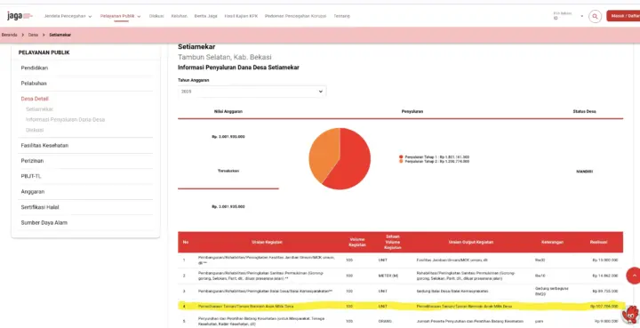This screenshot has width=640, height=328.
Task: Click Gedung Balai Desa/Balai Kemasyarakatan output cell
Action: (452, 292)
